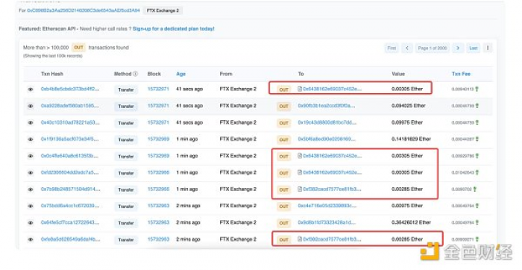Open transaction hash 0x7b98b248571504d914...
Image resolution: width=522 pixels, height=270 pixels.
click(x=70, y=189)
